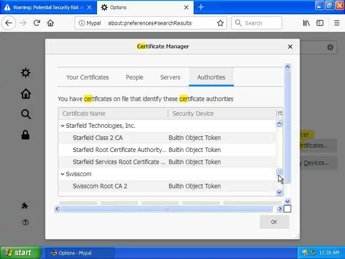This screenshot has height=259, width=345.
Task: Click the dialog vertical scrollbar thumb
Action: click(x=287, y=126)
